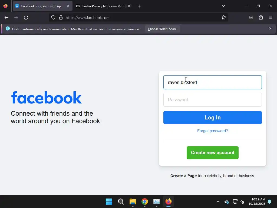Open network display tray icon
277x208 pixels.
click(x=235, y=201)
